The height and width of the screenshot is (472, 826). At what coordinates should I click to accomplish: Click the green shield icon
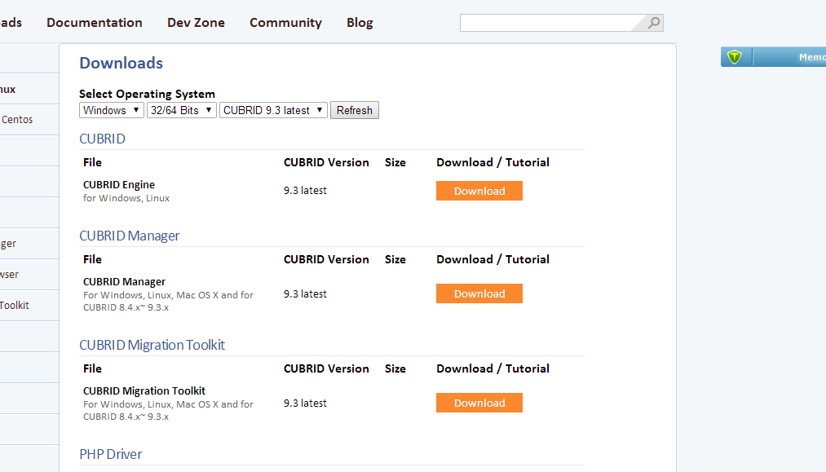pos(735,57)
